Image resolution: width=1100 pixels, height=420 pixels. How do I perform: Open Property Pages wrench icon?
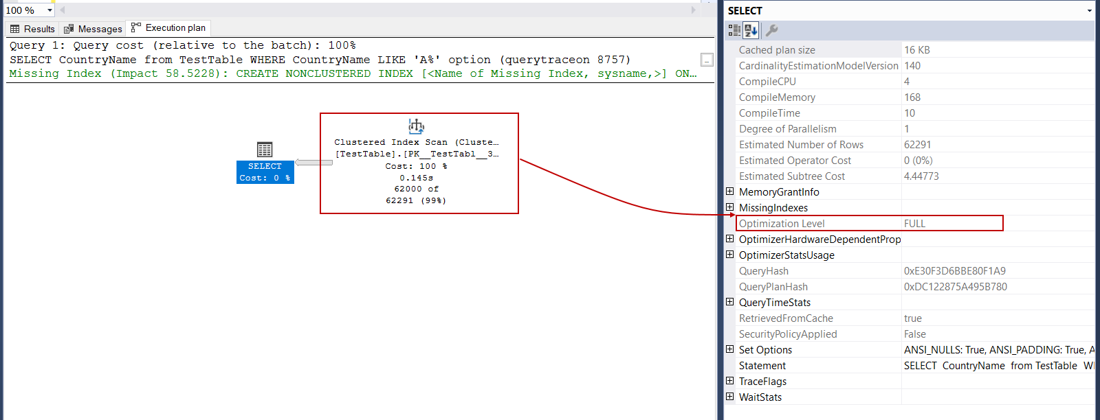pos(772,30)
